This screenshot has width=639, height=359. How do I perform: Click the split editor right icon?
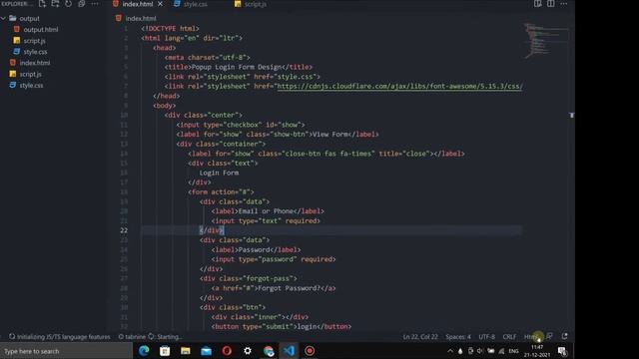550,4
